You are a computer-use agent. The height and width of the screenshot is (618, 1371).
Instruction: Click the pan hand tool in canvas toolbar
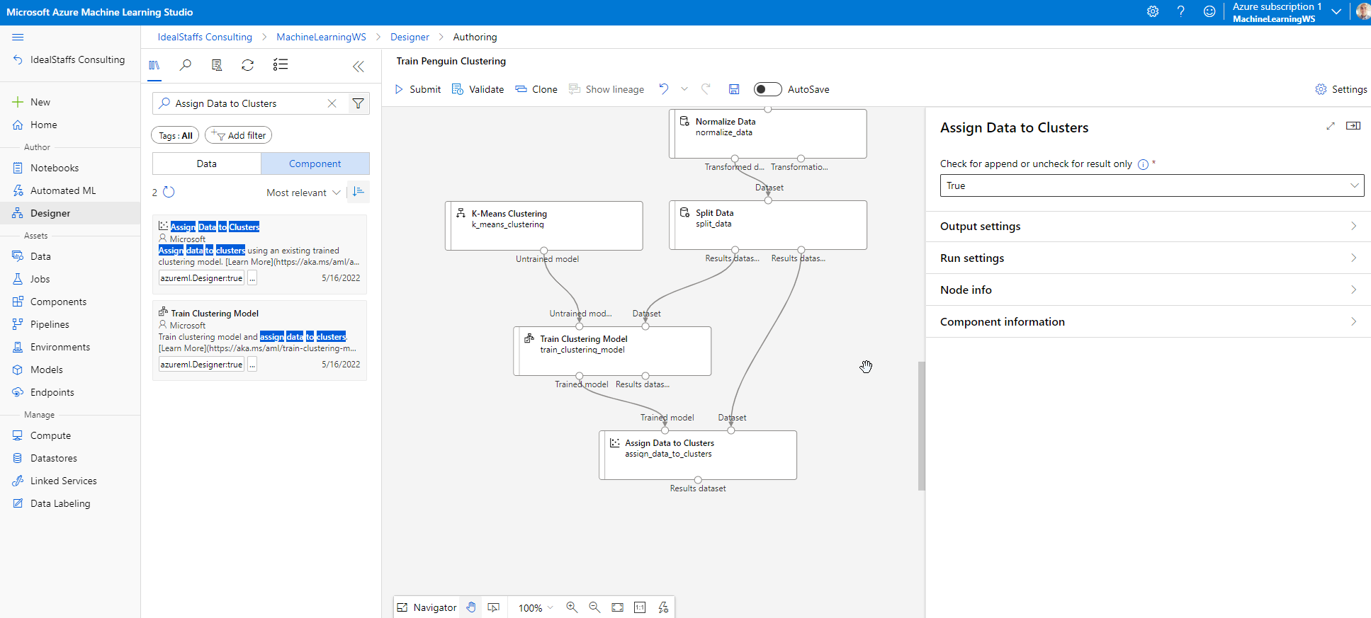471,607
